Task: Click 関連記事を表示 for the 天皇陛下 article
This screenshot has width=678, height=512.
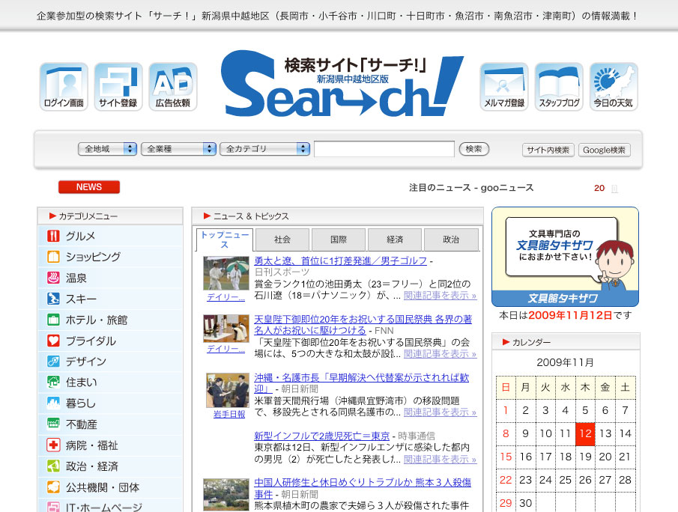Action: tap(440, 354)
